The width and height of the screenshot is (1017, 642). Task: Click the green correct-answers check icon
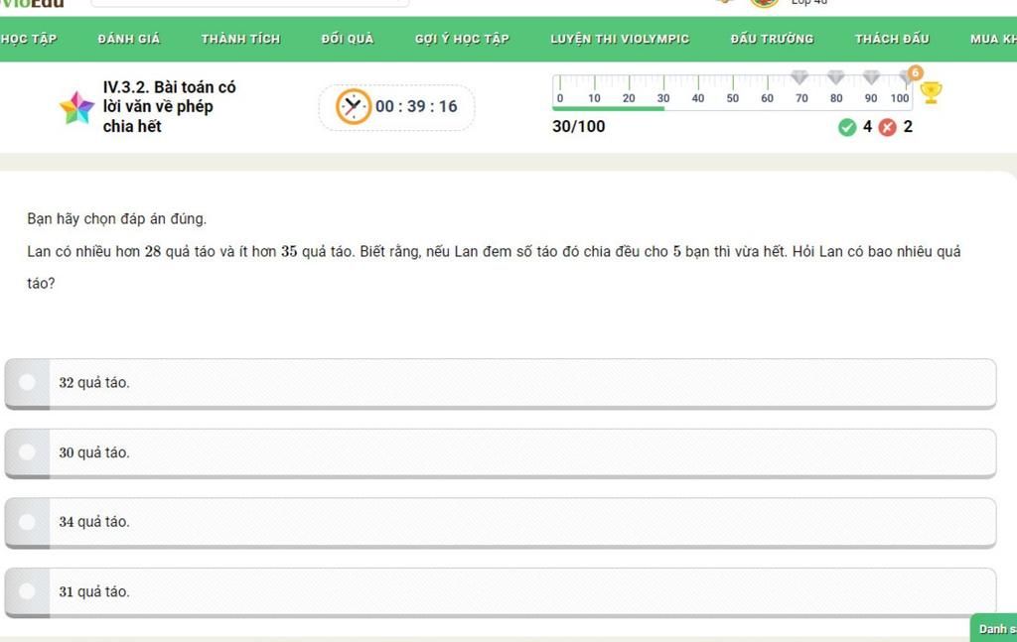click(847, 127)
